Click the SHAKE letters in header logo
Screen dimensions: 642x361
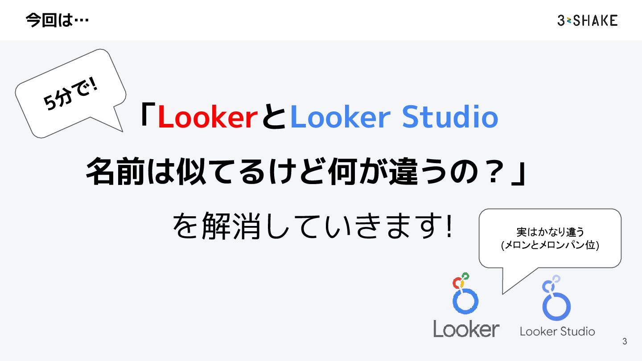click(x=596, y=20)
